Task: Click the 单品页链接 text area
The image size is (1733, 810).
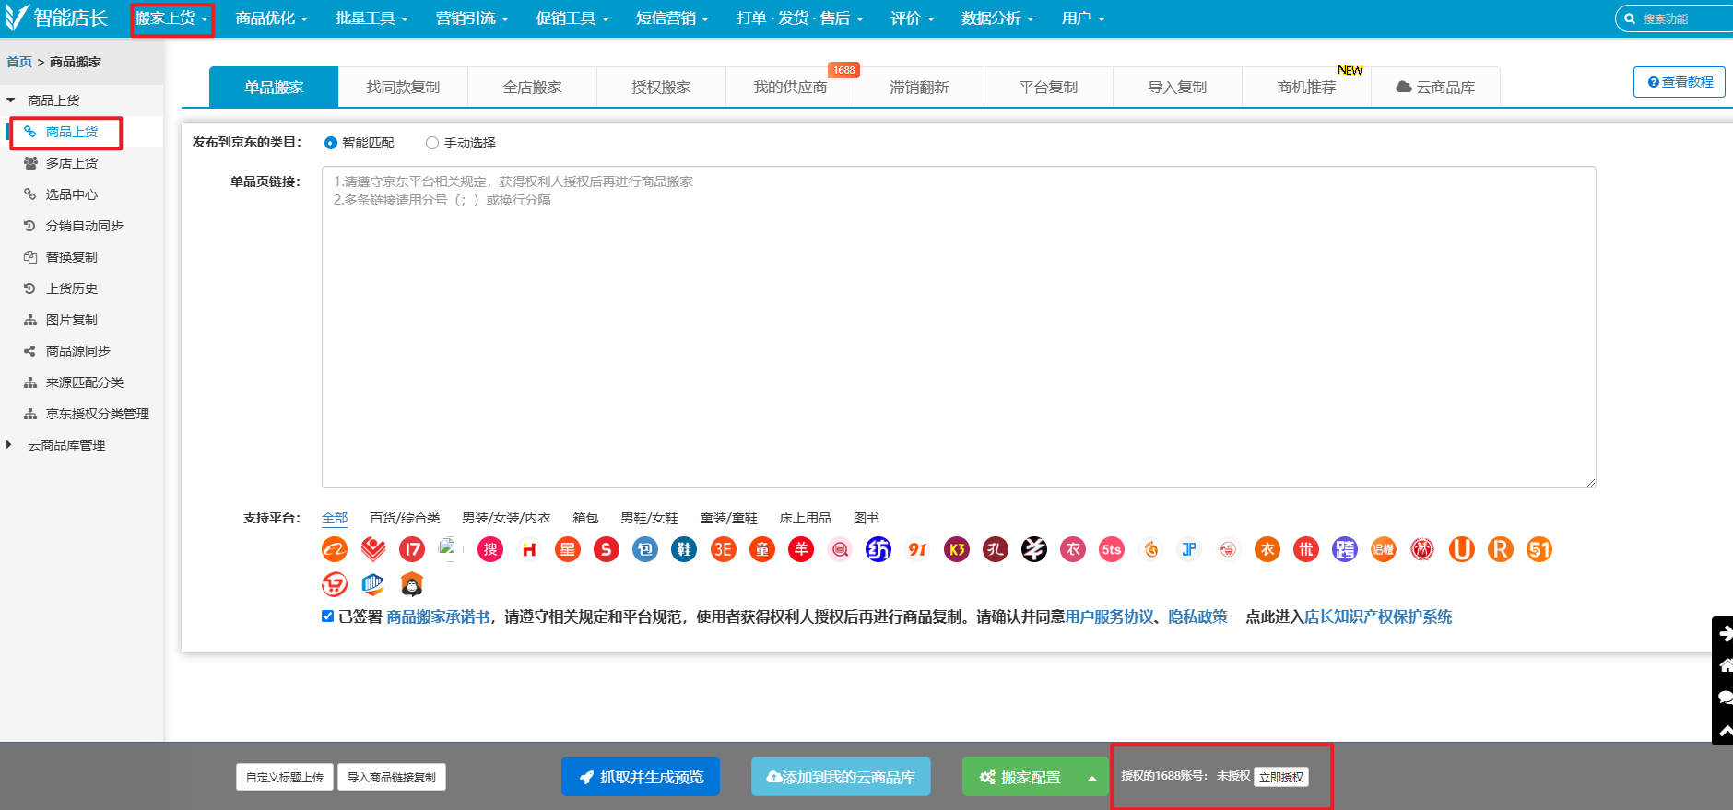Action: click(x=959, y=327)
